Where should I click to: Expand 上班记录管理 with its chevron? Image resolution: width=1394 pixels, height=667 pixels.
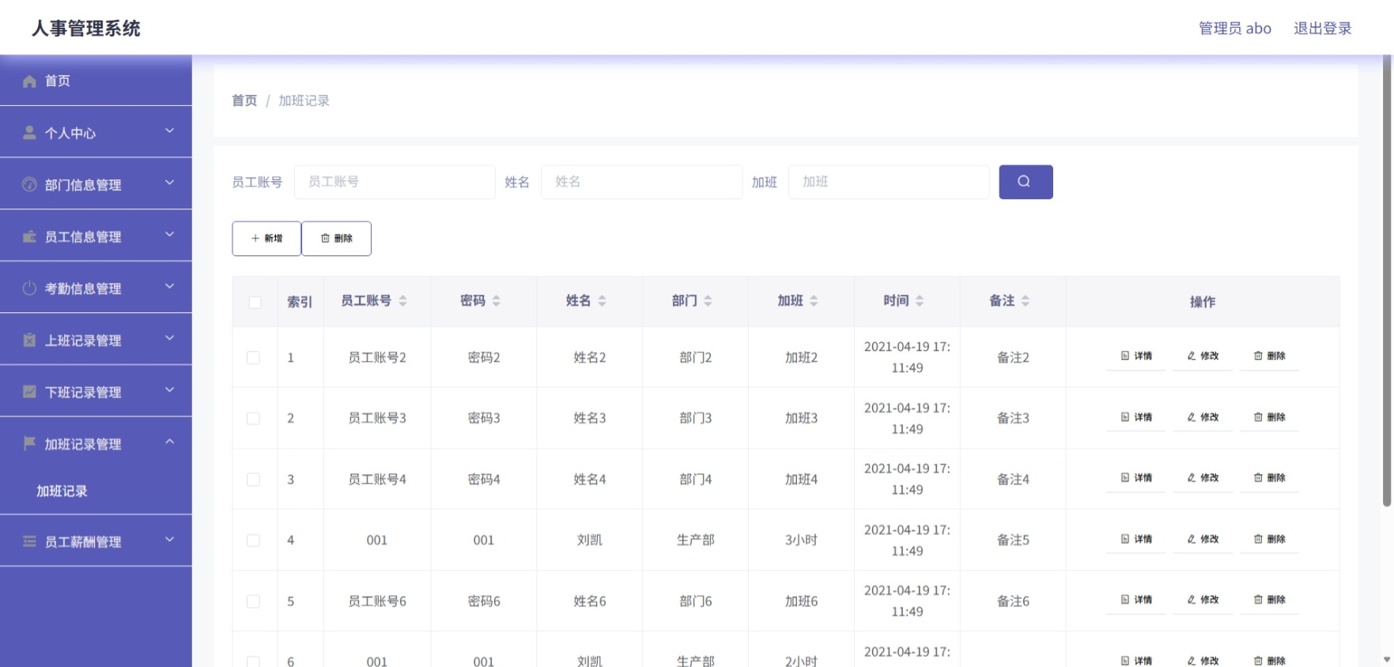coord(169,338)
